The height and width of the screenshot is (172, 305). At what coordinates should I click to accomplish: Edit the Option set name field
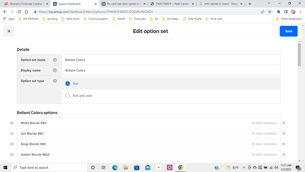pyautogui.click(x=171, y=60)
